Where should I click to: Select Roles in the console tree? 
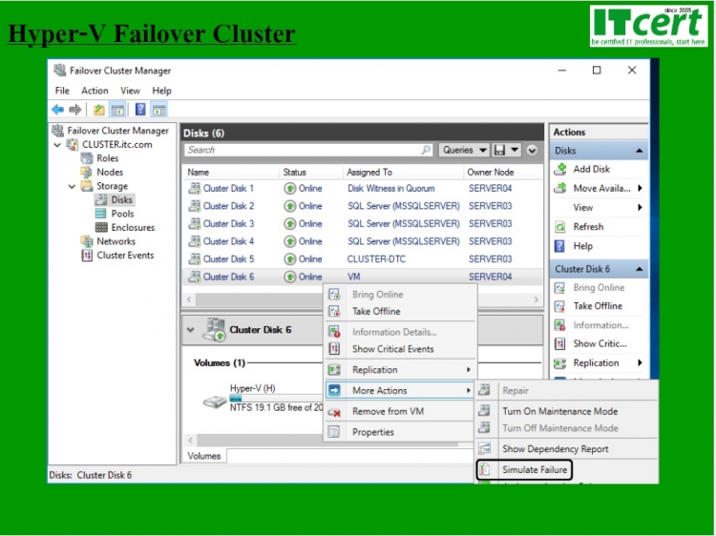pos(107,158)
